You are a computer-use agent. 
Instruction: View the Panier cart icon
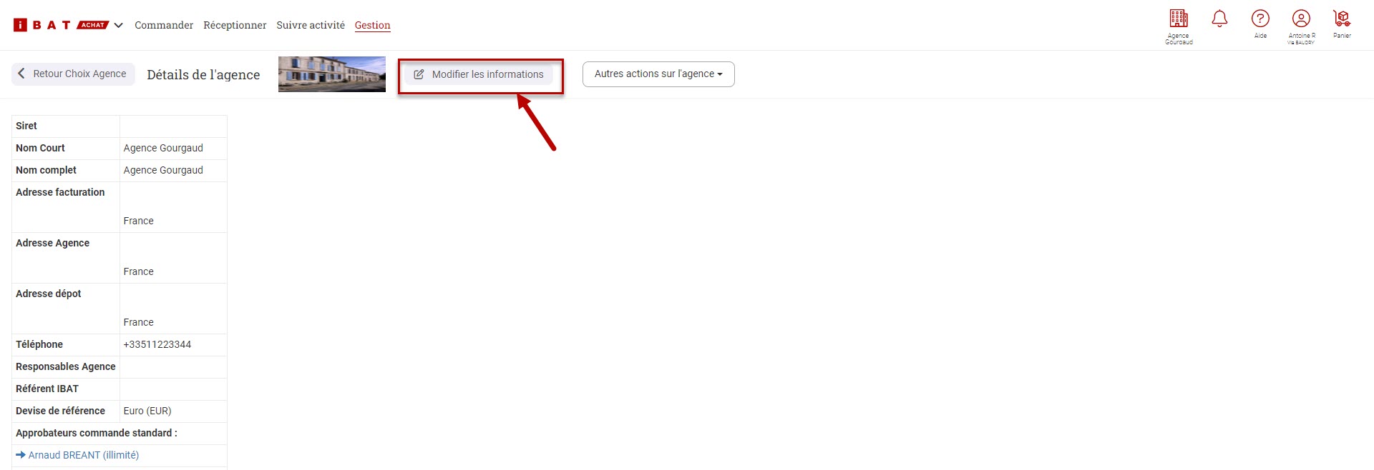pyautogui.click(x=1342, y=19)
